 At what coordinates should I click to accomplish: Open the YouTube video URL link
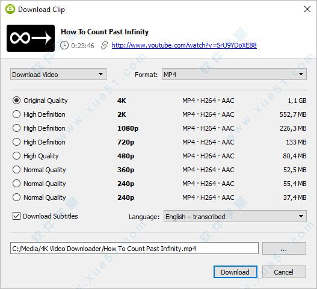coord(184,45)
